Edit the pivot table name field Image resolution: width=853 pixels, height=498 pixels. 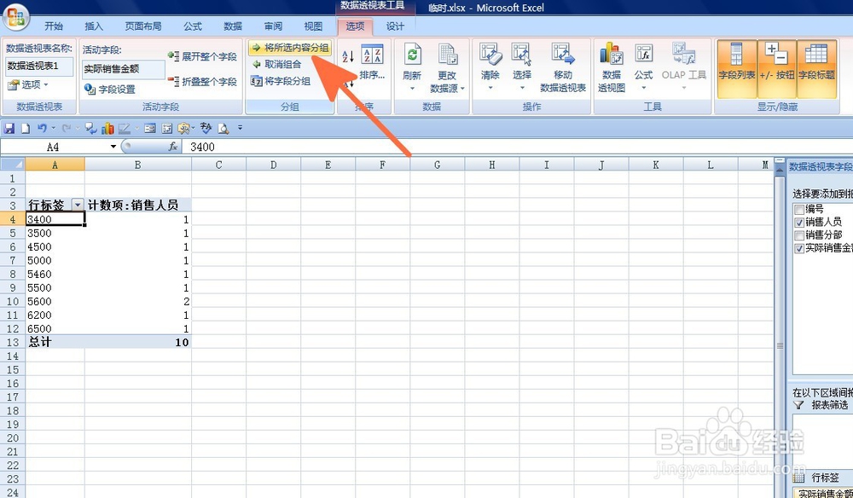coord(40,66)
